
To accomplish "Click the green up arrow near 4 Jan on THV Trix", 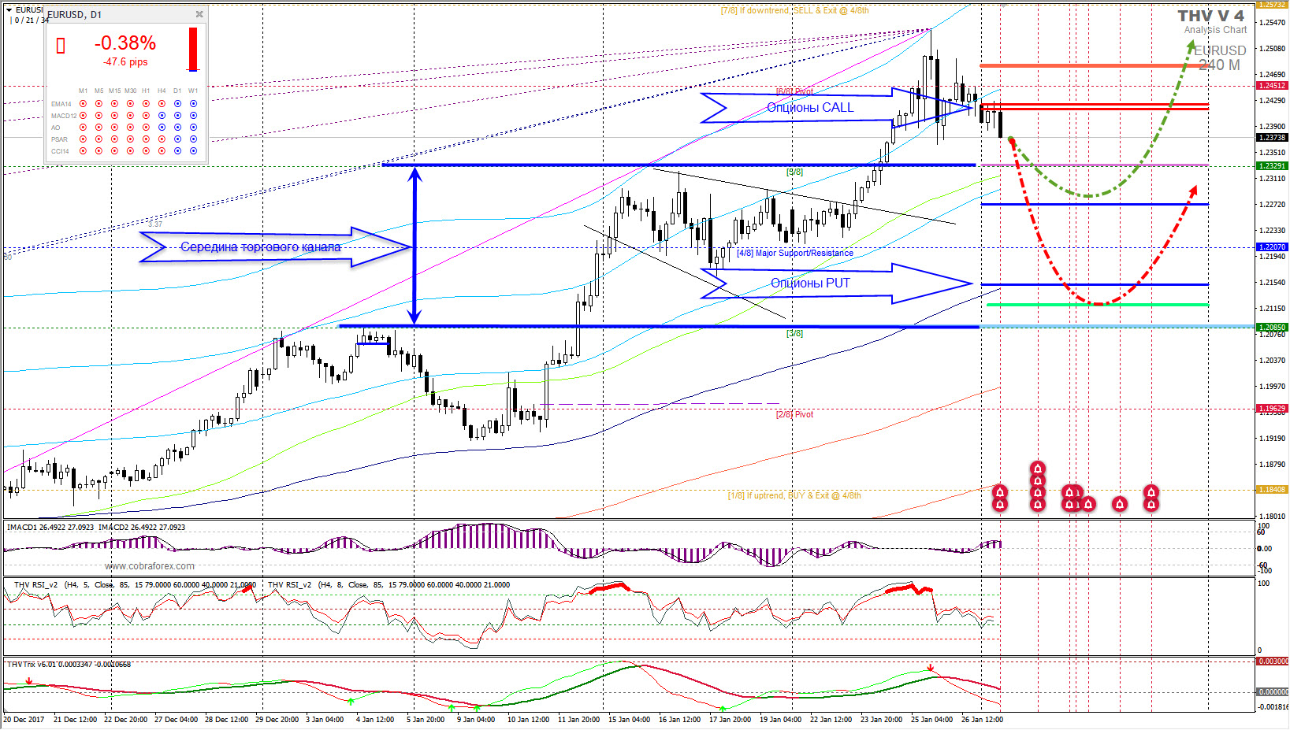I will point(351,699).
